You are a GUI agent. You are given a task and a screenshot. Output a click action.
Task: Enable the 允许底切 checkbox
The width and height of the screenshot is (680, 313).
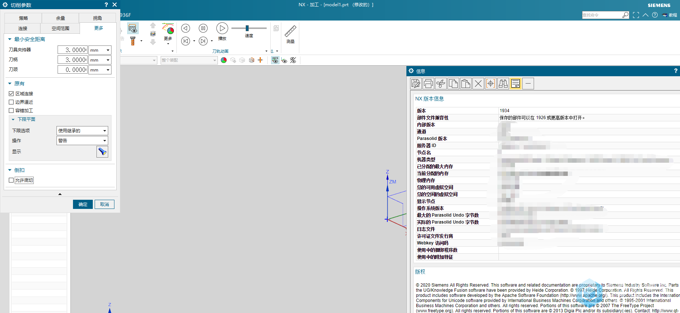pos(11,180)
